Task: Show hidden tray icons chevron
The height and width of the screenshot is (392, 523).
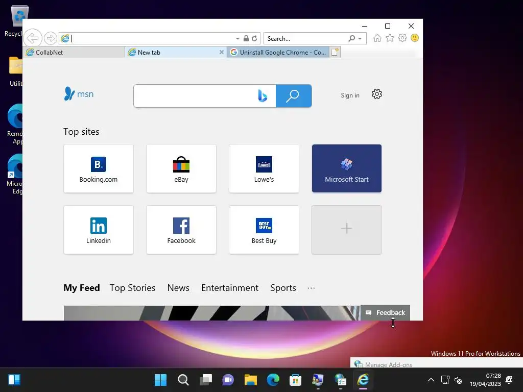Action: 431,380
